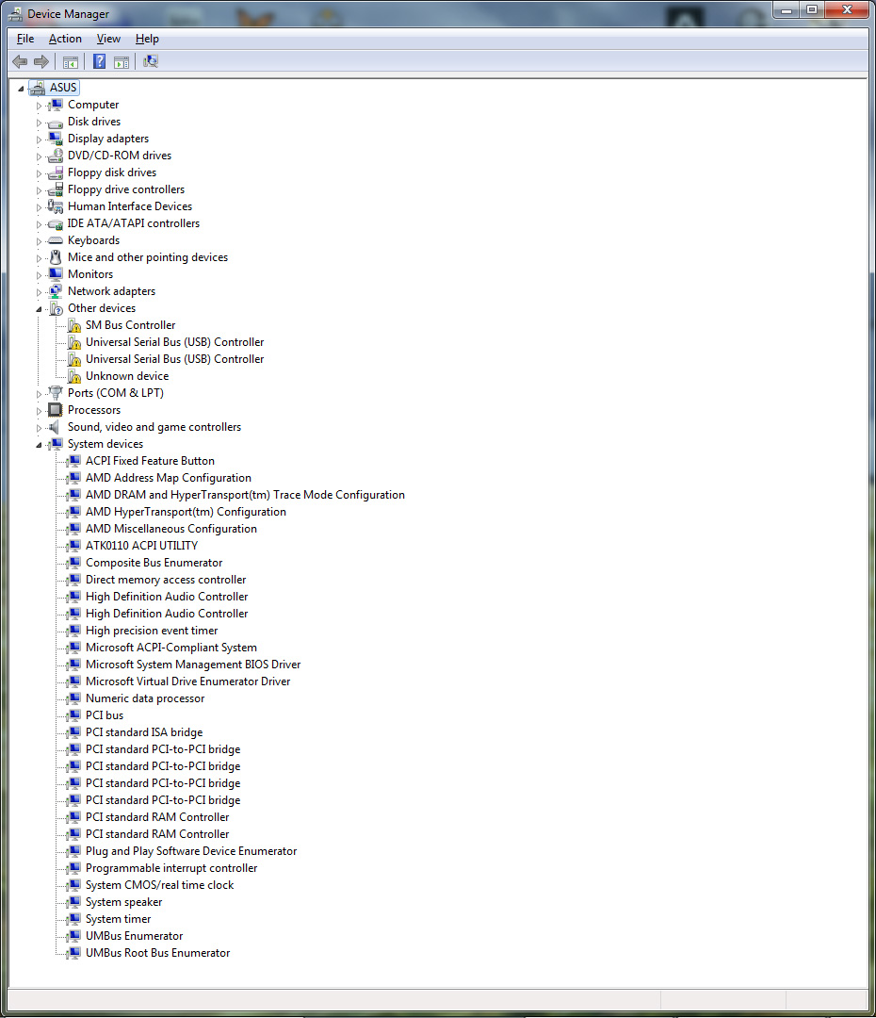
Task: Select High precision event timer
Action: point(152,631)
